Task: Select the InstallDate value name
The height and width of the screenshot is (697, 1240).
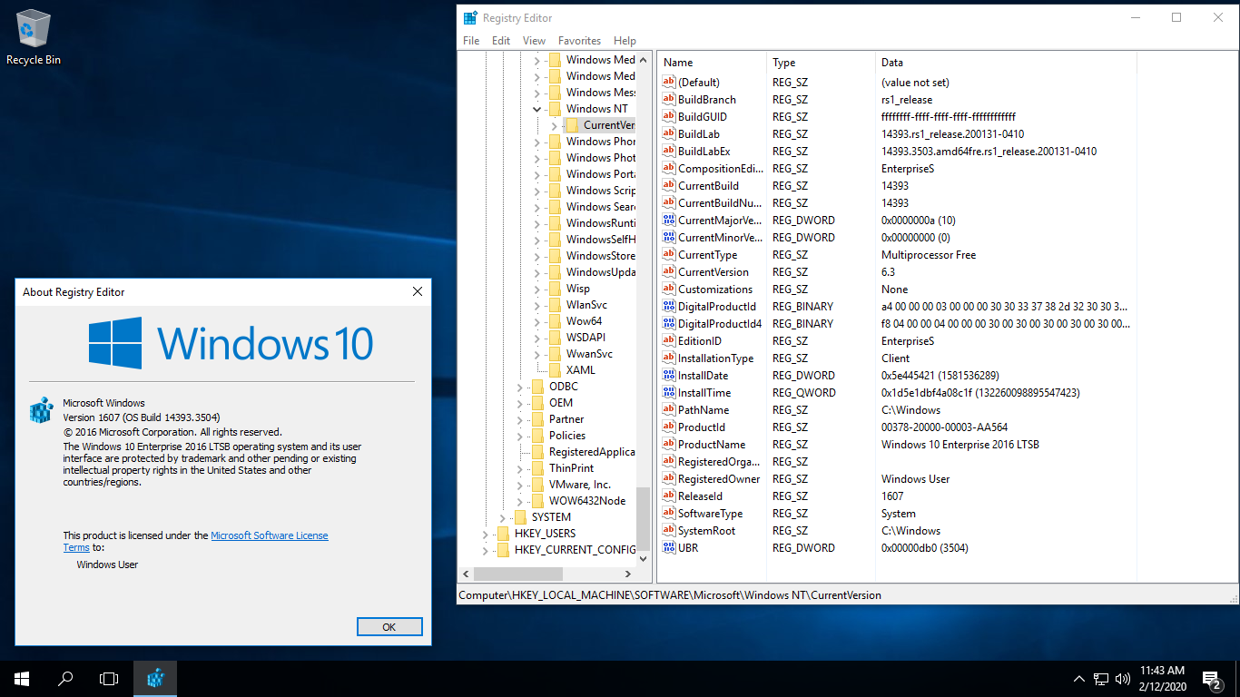Action: 703,376
